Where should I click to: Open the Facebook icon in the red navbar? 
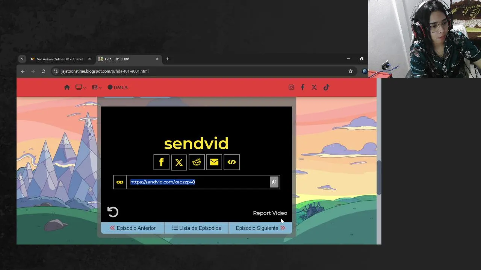[303, 87]
